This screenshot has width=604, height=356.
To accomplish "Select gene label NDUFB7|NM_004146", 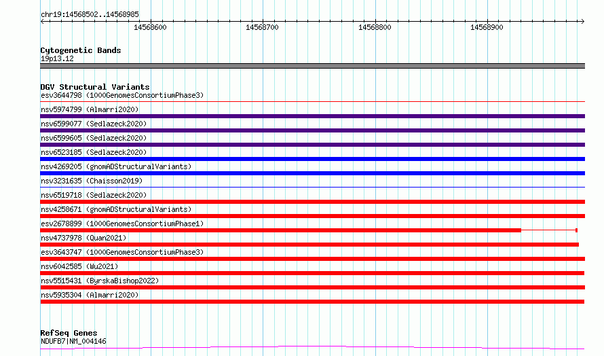I will [73, 341].
